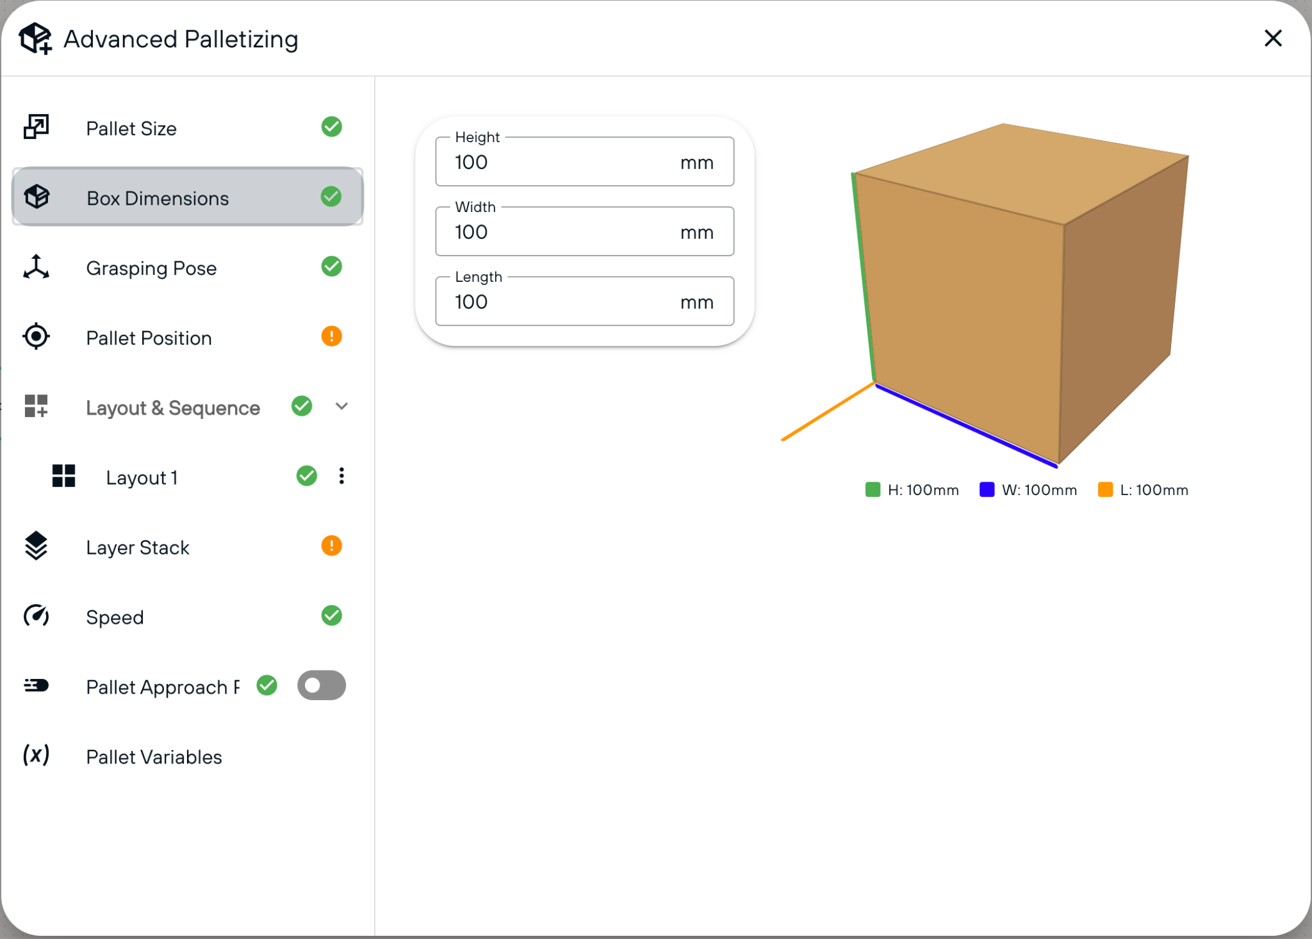This screenshot has height=939, width=1312.
Task: Click blue W legend swatch
Action: 987,489
